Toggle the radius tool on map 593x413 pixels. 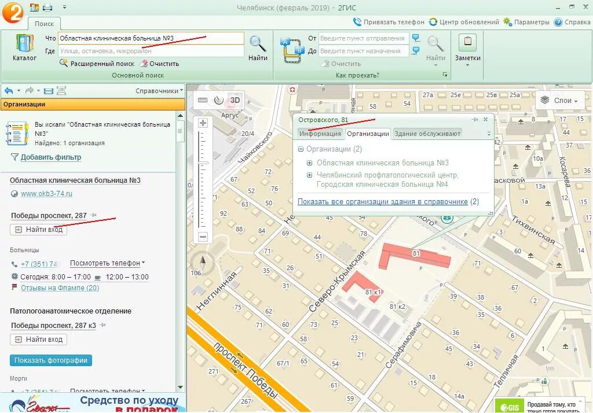point(218,99)
